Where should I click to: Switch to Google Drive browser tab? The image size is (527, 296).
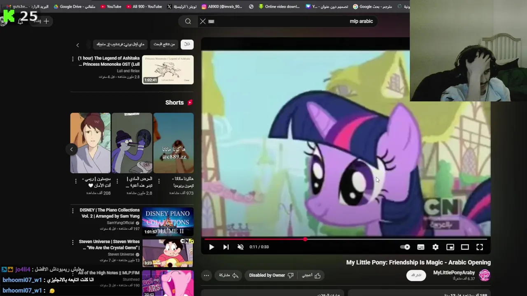click(75, 7)
